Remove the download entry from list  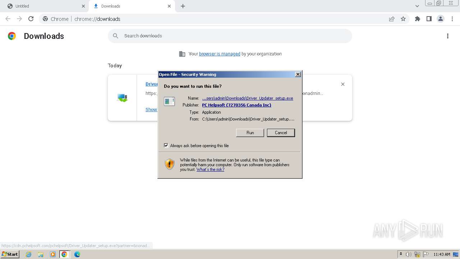coord(343,84)
